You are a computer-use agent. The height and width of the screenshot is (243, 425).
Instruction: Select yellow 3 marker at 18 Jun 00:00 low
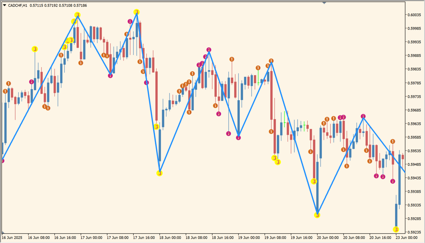pos(159,173)
